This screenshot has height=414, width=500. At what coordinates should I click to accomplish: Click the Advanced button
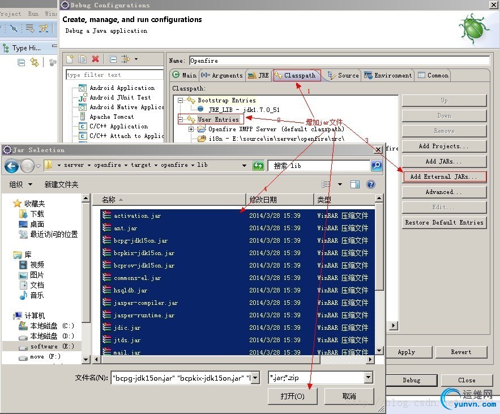tap(444, 192)
